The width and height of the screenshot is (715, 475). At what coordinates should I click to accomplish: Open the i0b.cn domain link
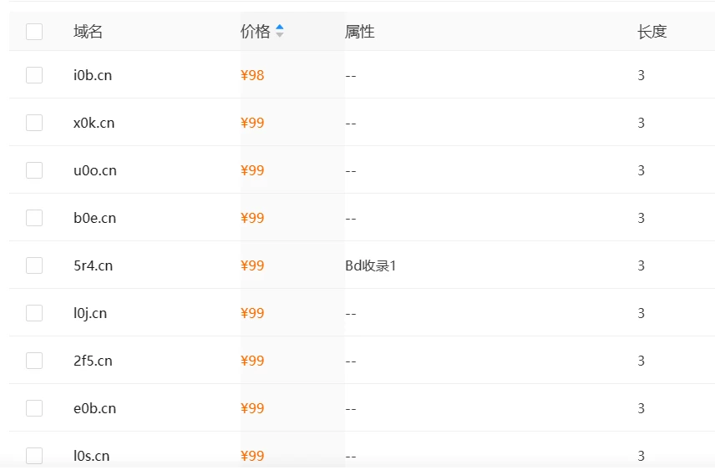pos(93,75)
